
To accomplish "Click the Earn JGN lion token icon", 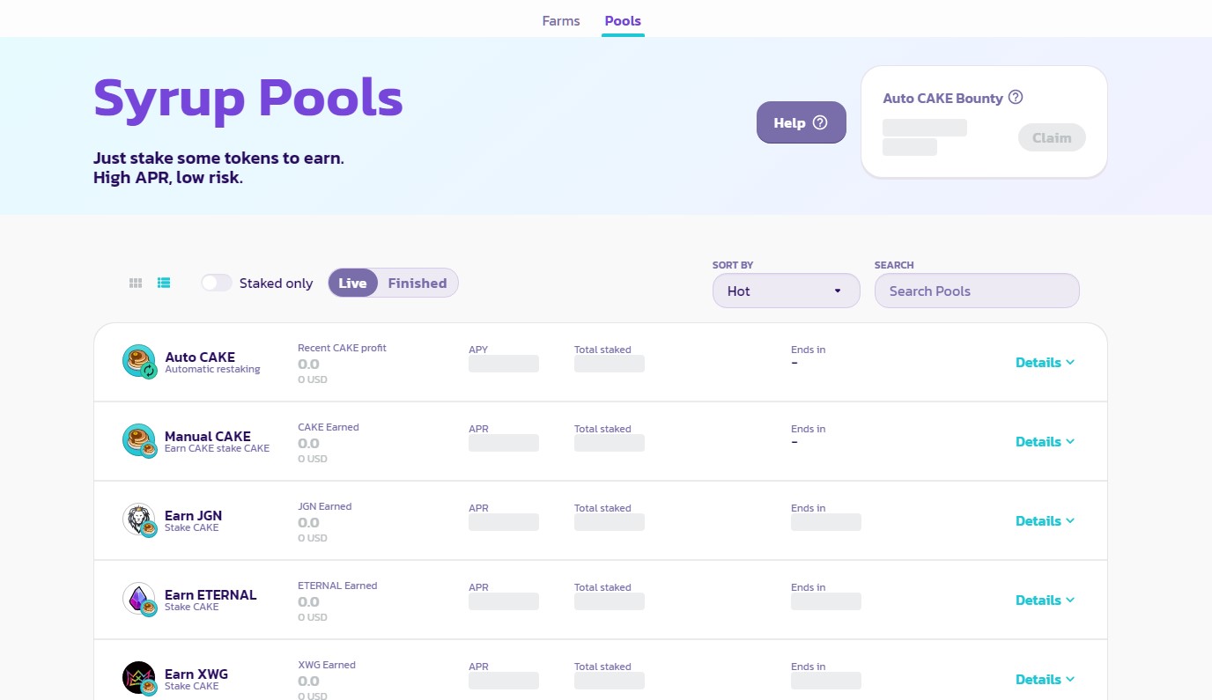I will pyautogui.click(x=139, y=520).
